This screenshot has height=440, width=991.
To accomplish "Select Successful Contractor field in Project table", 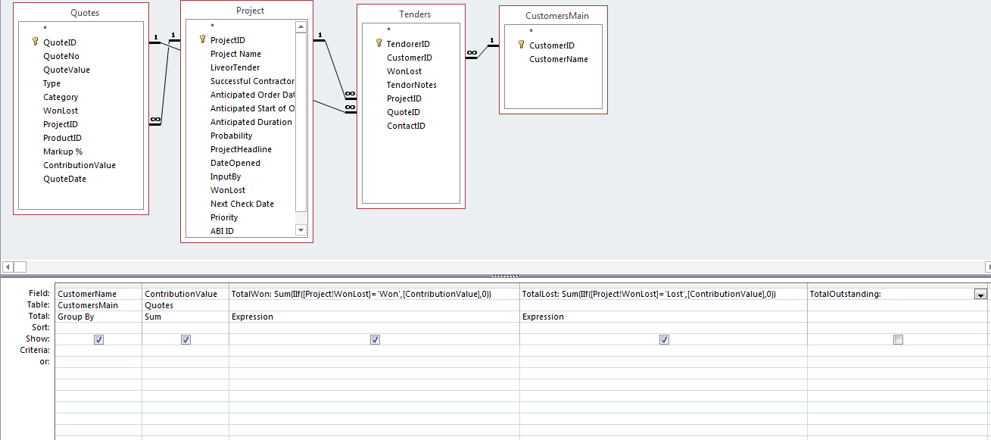I will tap(252, 81).
